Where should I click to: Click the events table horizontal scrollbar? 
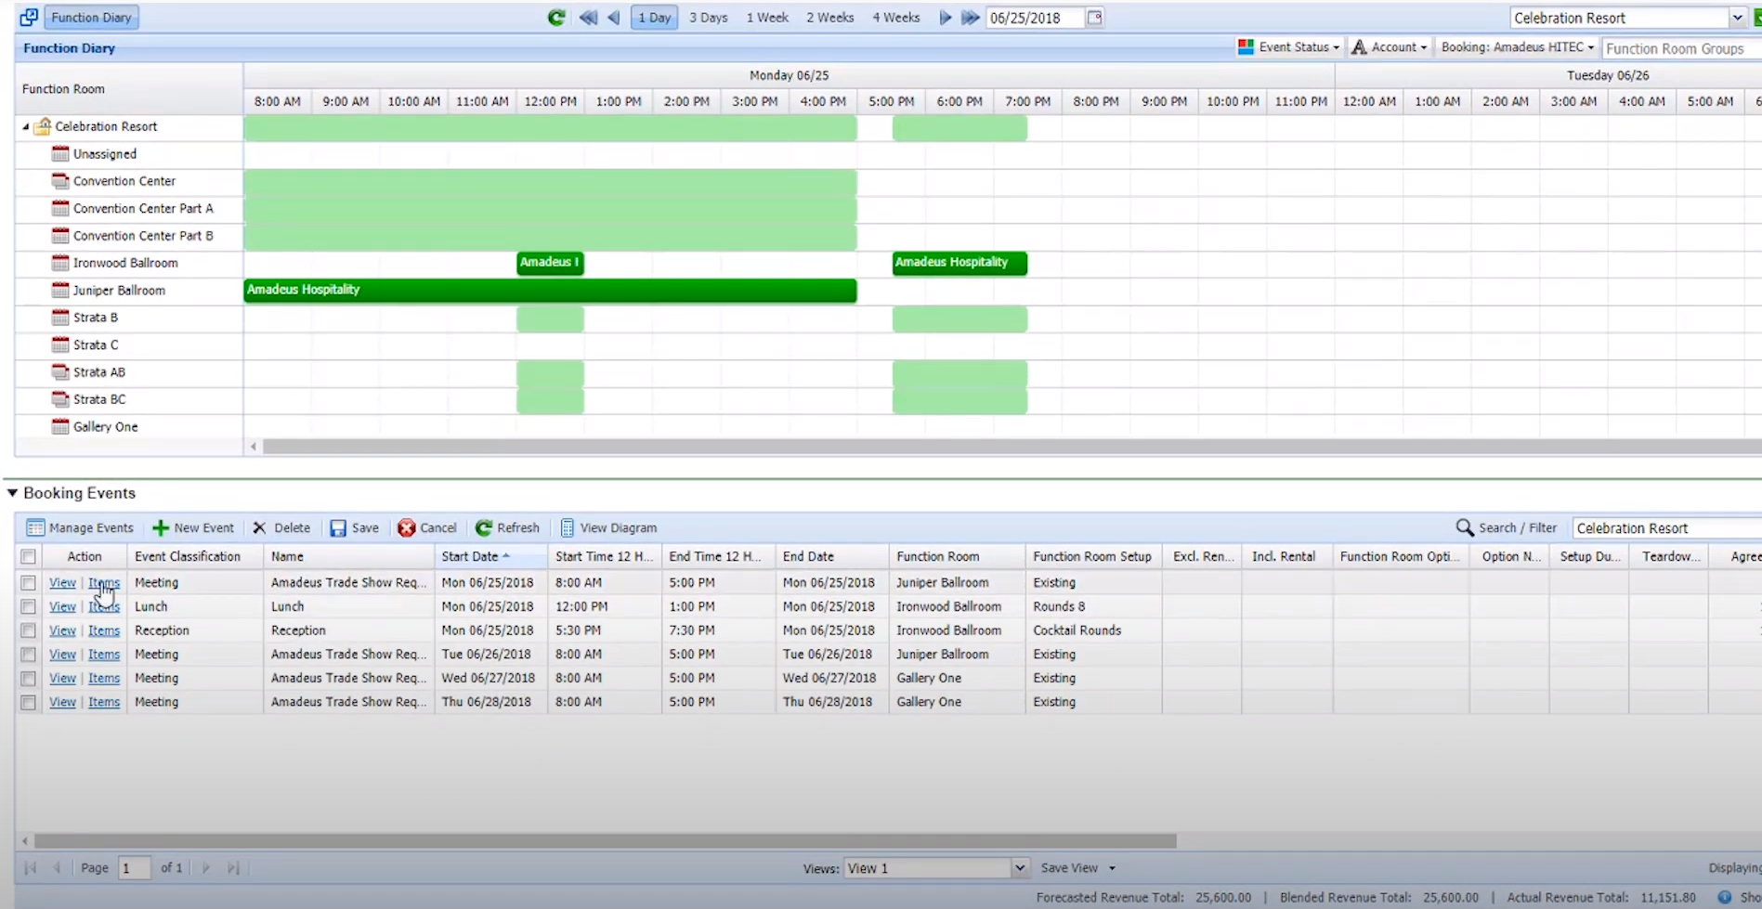pos(606,841)
